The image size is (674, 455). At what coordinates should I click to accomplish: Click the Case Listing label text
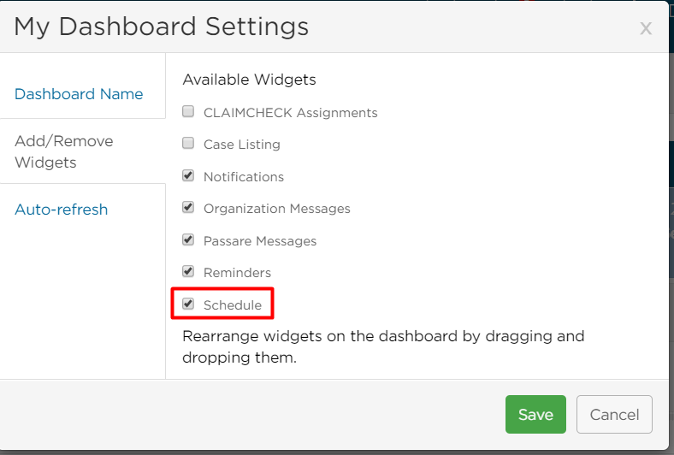click(x=242, y=145)
